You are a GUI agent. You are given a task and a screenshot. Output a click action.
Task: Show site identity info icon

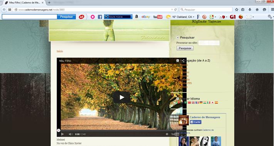[x=16, y=10]
